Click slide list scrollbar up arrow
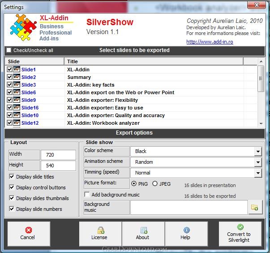The width and height of the screenshot is (270, 253). click(x=261, y=61)
